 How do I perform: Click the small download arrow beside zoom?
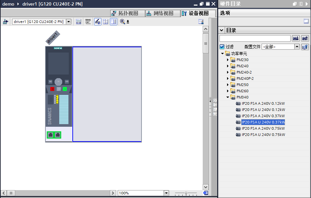pos(128,22)
